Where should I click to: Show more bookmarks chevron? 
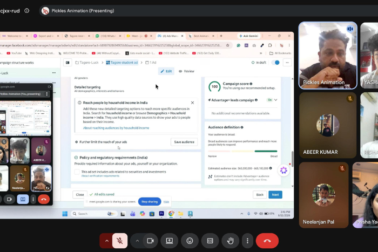coord(261,53)
